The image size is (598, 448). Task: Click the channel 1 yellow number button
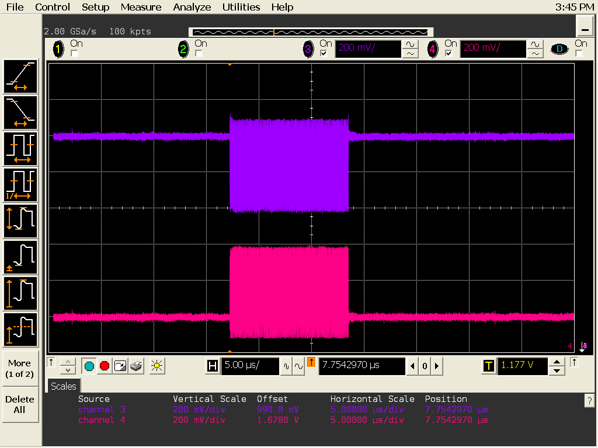(x=58, y=49)
